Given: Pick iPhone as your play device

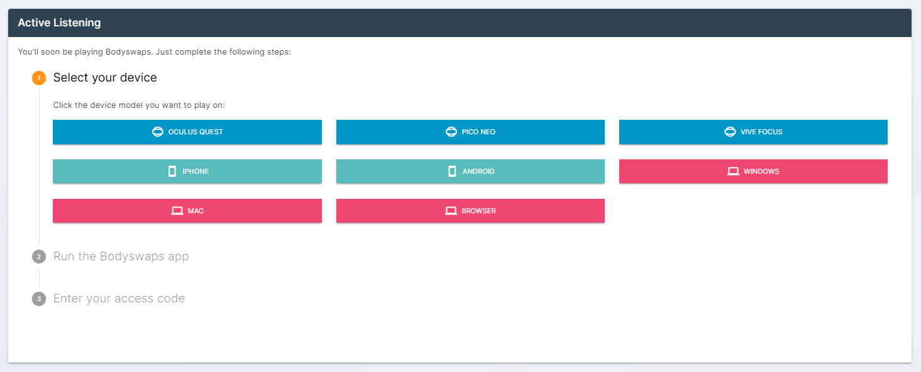Looking at the screenshot, I should click(x=187, y=171).
